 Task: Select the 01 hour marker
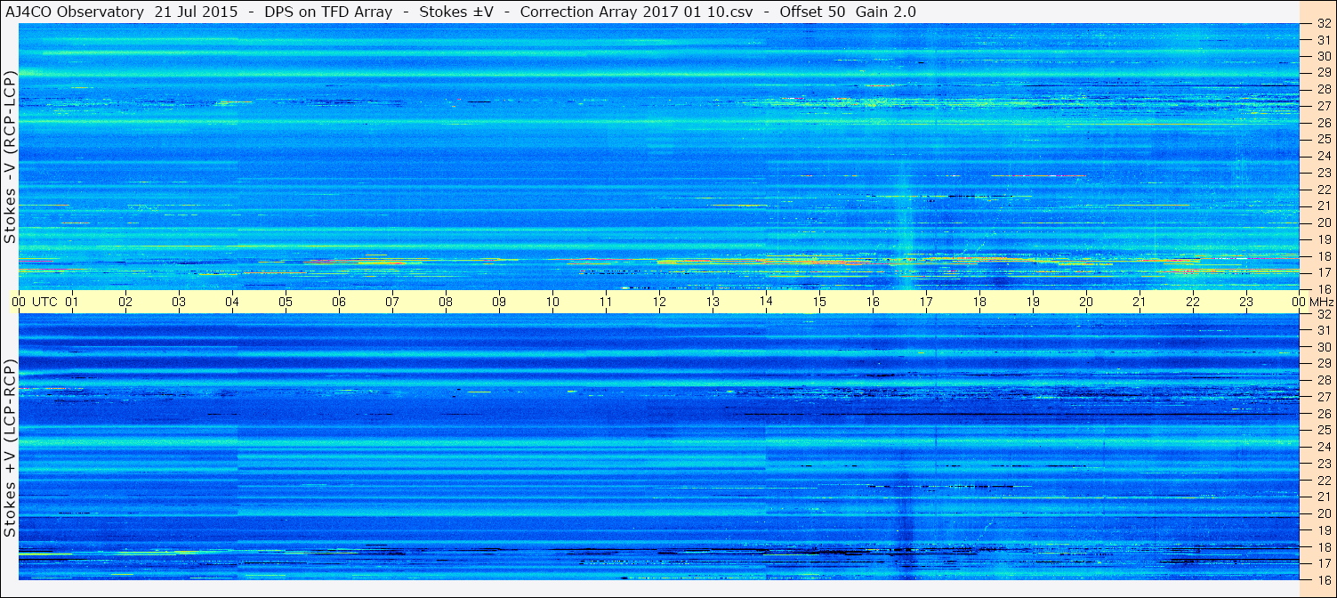coord(72,302)
